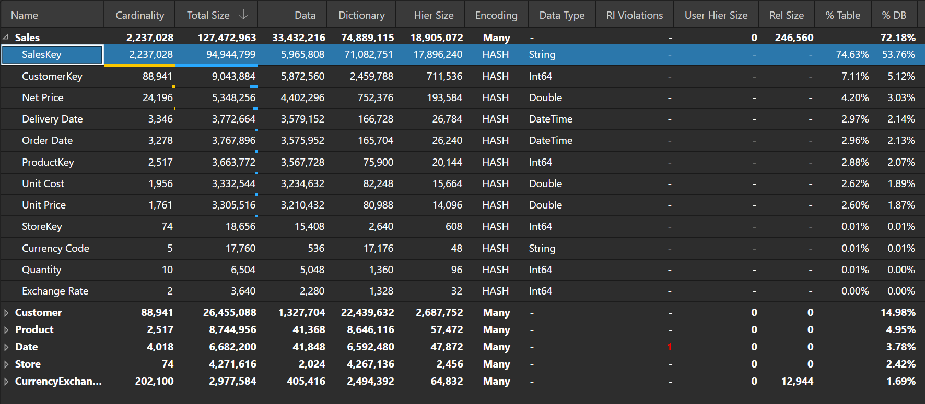
Task: Click the Dictionary column header
Action: pos(361,16)
